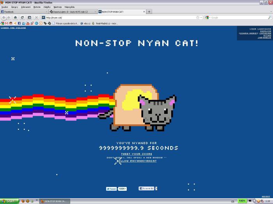Bookmark this page with the star icon
Viewport: 273px width, 204px height.
tap(198, 17)
